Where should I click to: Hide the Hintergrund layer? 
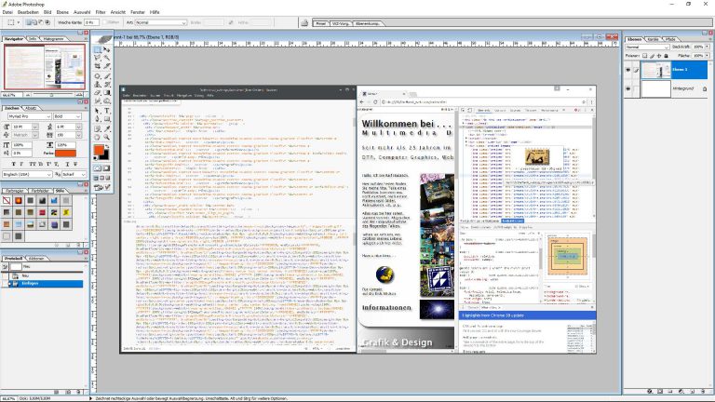(x=627, y=89)
